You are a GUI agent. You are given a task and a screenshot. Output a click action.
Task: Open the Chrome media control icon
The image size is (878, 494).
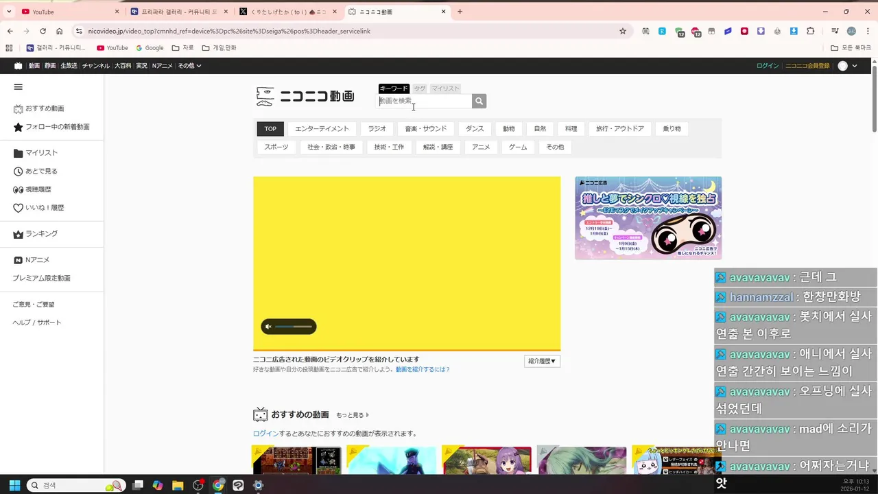835,31
